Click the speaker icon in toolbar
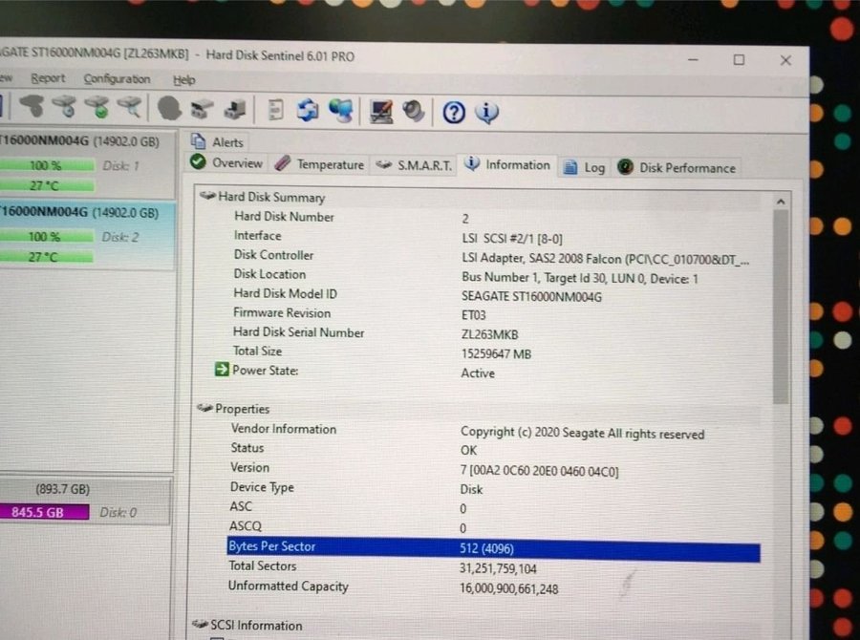The image size is (860, 640). (414, 111)
